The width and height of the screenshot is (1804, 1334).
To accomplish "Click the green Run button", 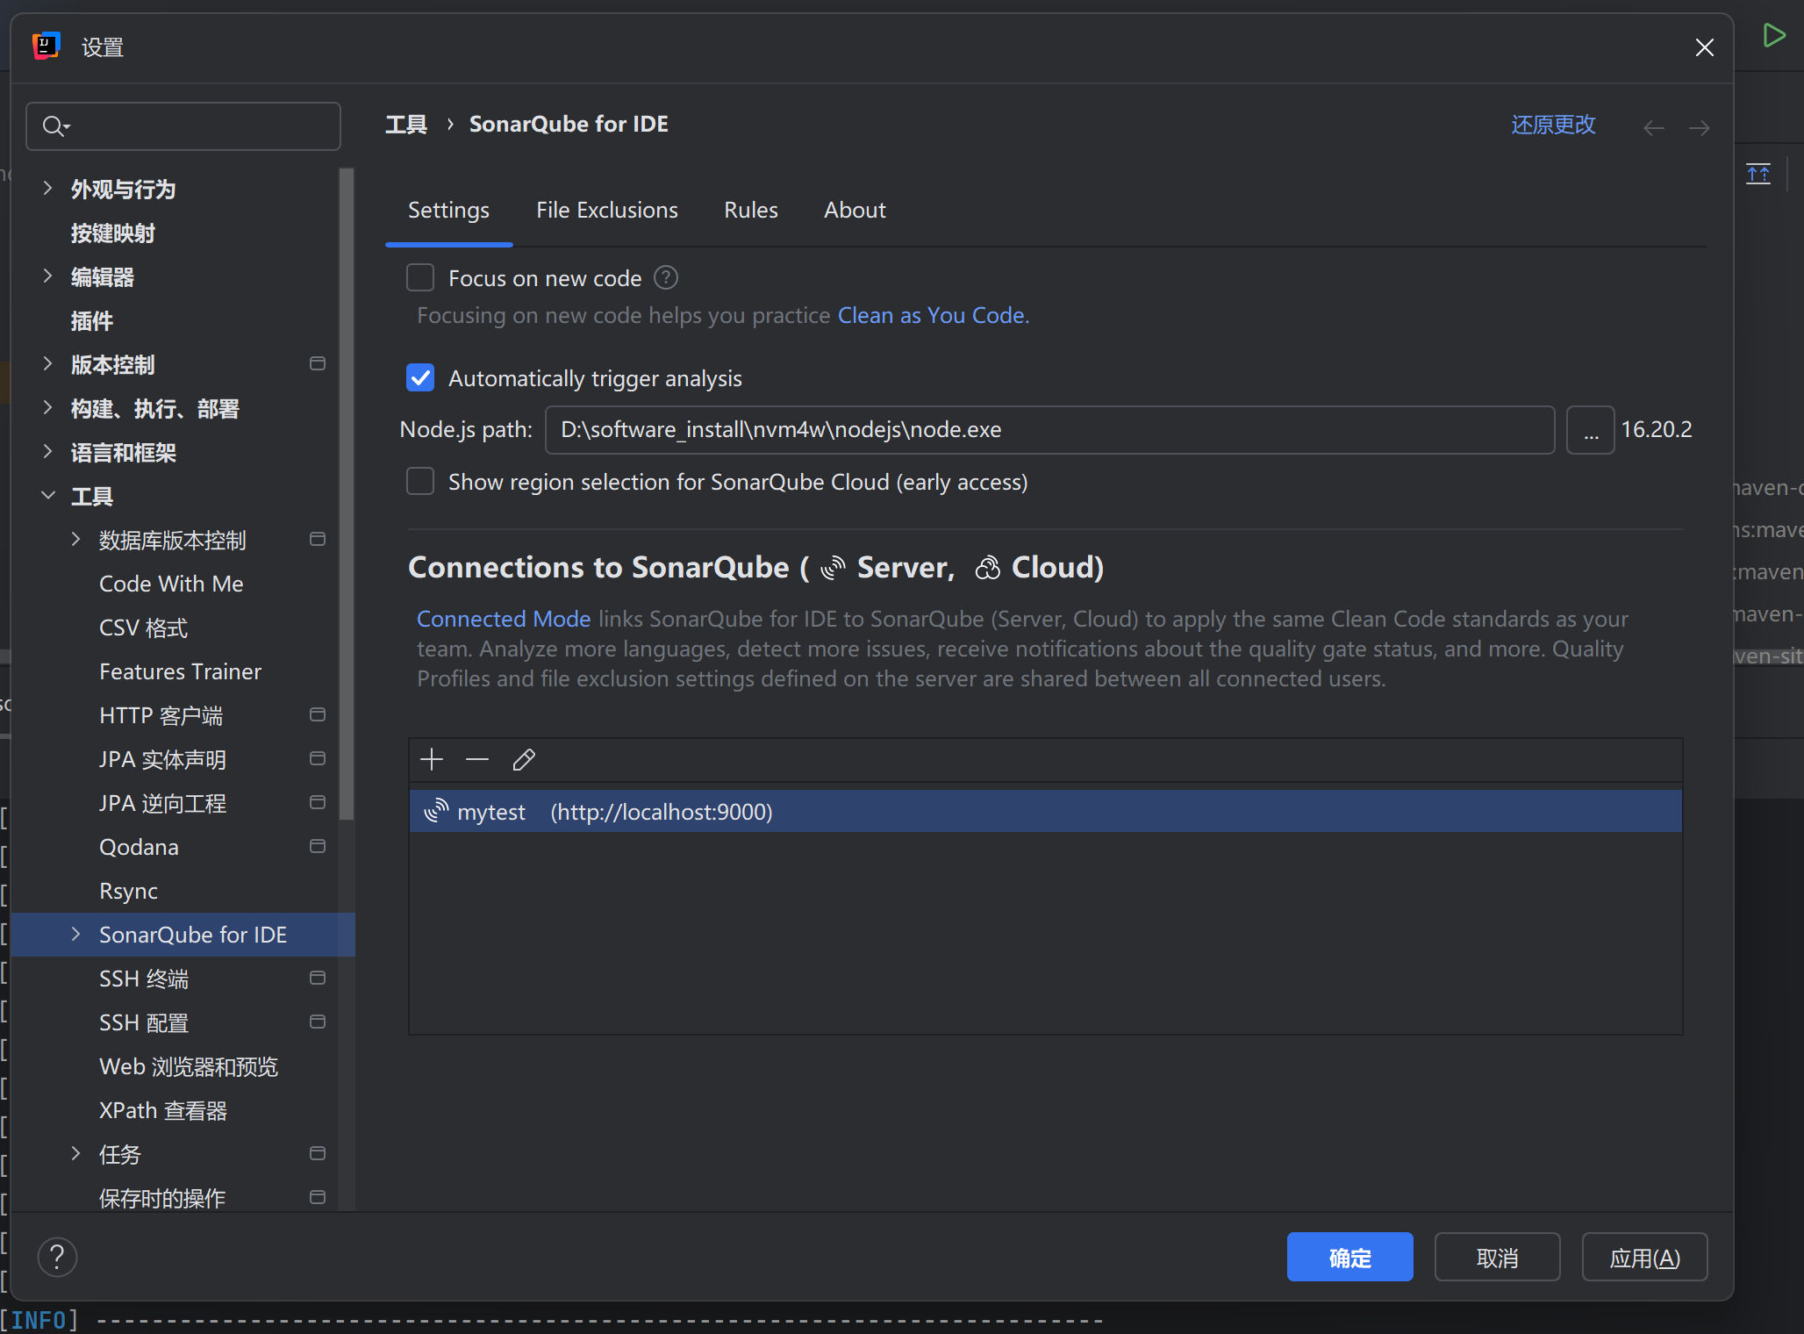I will click(1774, 35).
